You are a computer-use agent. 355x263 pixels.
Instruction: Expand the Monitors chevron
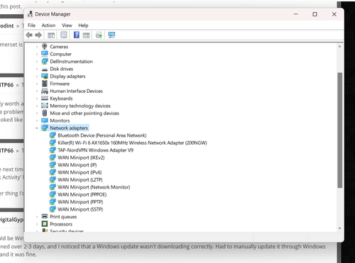point(37,121)
